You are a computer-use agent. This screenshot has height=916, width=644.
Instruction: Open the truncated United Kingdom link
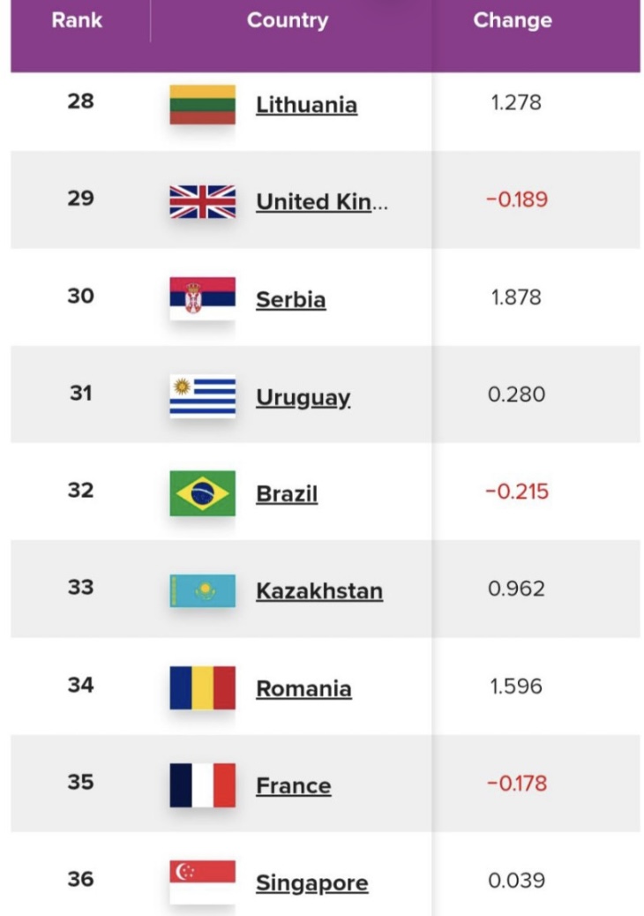click(x=321, y=202)
